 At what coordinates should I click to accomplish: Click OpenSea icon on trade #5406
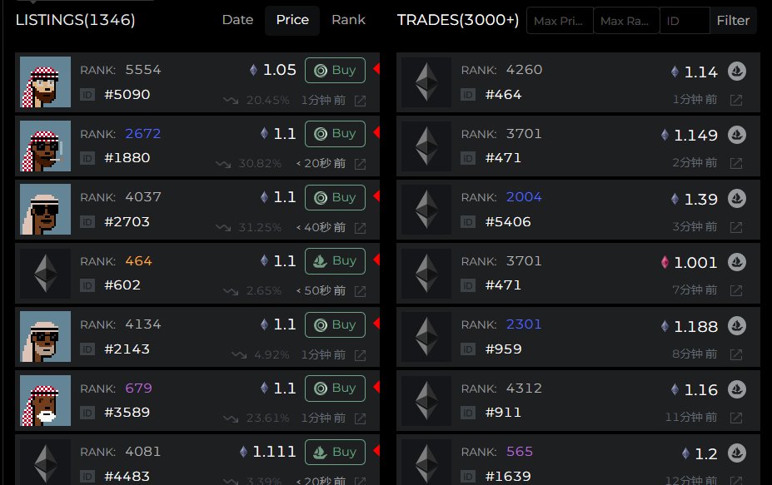pos(737,199)
